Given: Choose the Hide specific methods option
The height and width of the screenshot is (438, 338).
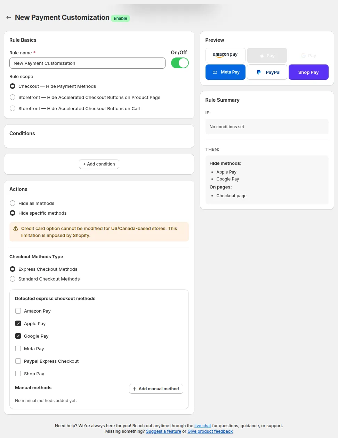Looking at the screenshot, I should pos(13,213).
